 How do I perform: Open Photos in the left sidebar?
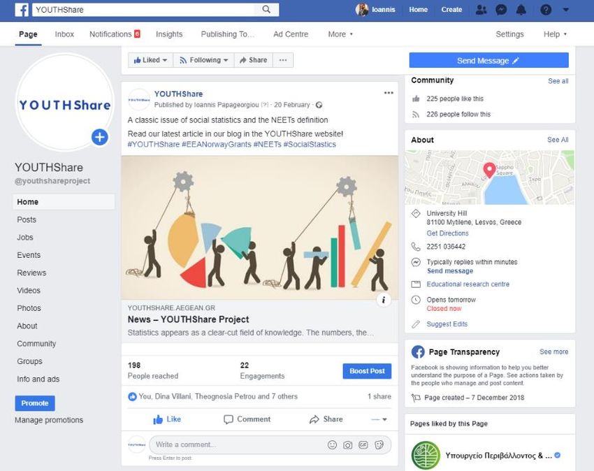click(x=29, y=308)
